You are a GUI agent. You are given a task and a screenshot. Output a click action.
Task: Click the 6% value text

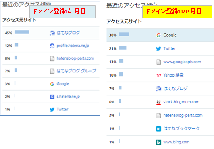coord(112,102)
